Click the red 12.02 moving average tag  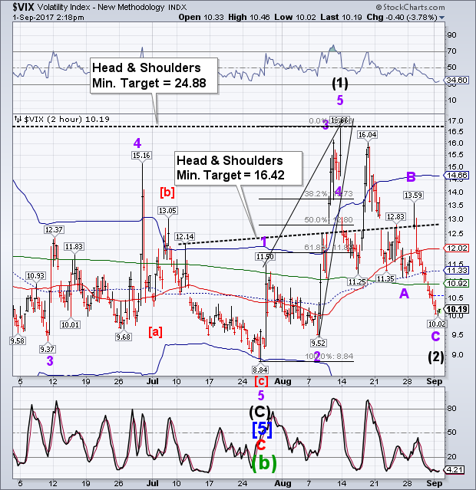tap(457, 248)
